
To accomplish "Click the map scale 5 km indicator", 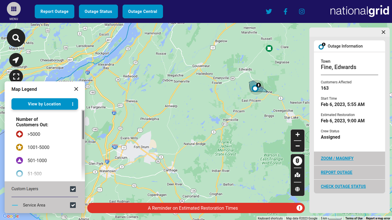I will [x=331, y=218].
